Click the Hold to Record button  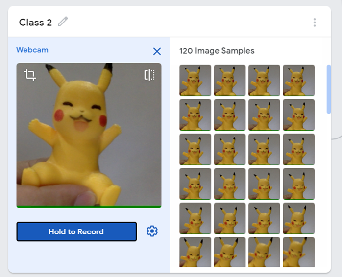coord(76,231)
